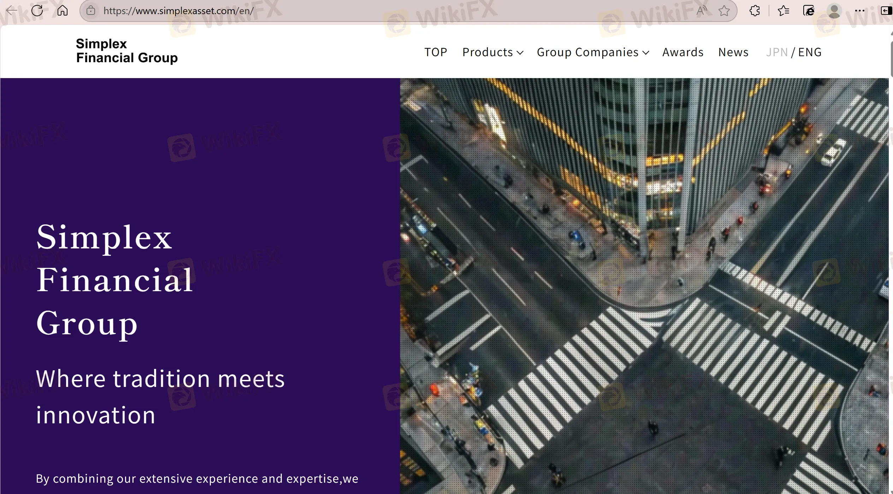The height and width of the screenshot is (494, 893).
Task: View site information via the lock icon
Action: (91, 10)
